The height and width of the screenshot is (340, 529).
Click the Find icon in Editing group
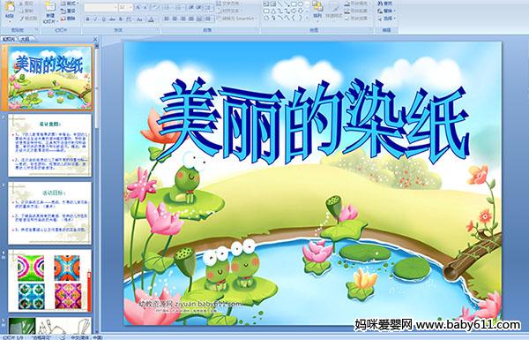pyautogui.click(x=385, y=4)
